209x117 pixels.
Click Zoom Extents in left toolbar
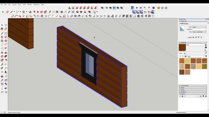(2, 84)
